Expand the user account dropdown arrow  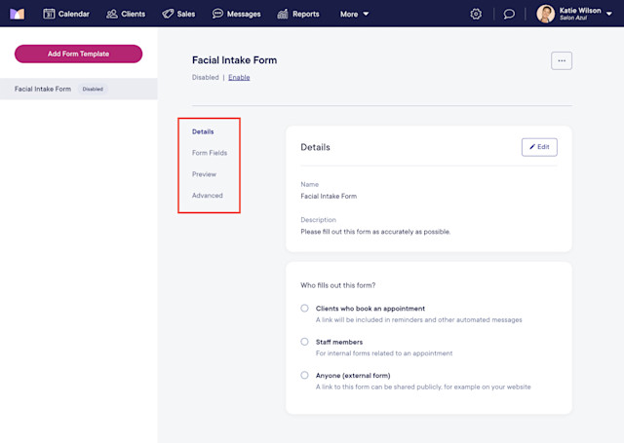click(x=608, y=14)
